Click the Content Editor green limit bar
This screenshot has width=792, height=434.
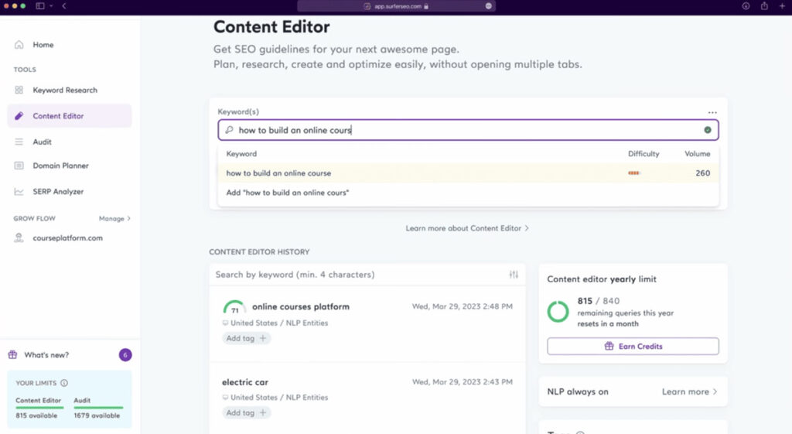[x=39, y=407]
